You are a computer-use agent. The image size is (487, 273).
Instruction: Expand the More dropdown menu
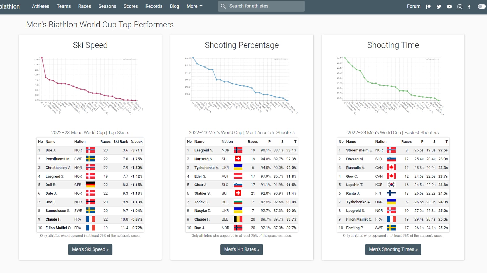[194, 6]
